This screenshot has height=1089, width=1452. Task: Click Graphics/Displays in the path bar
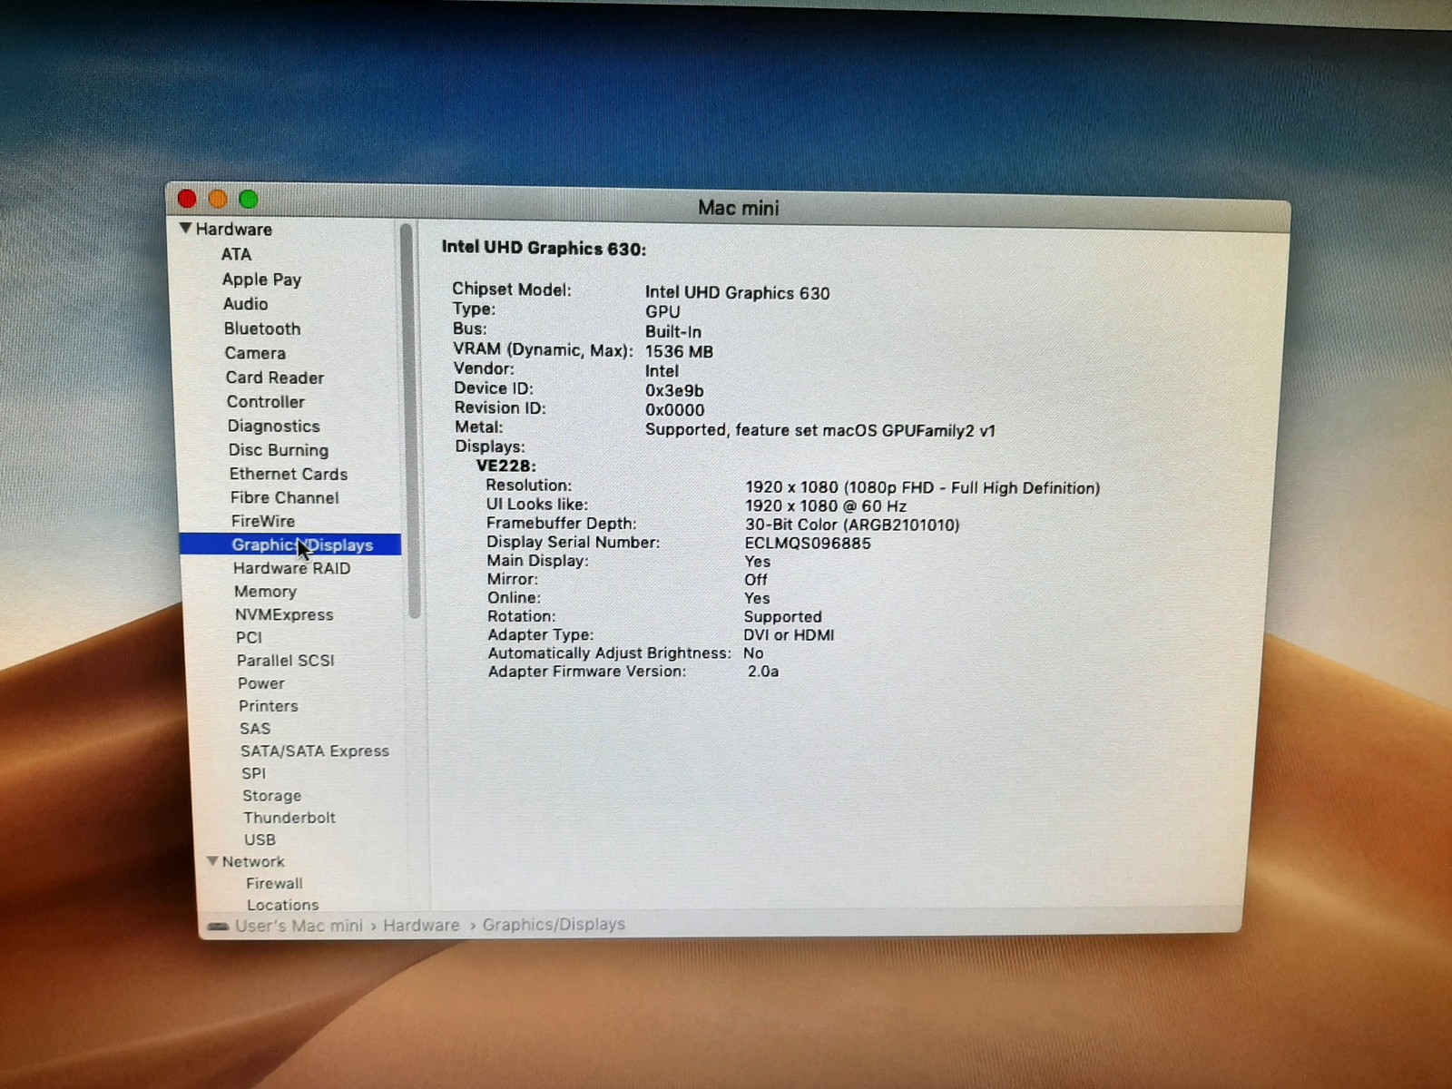(554, 924)
